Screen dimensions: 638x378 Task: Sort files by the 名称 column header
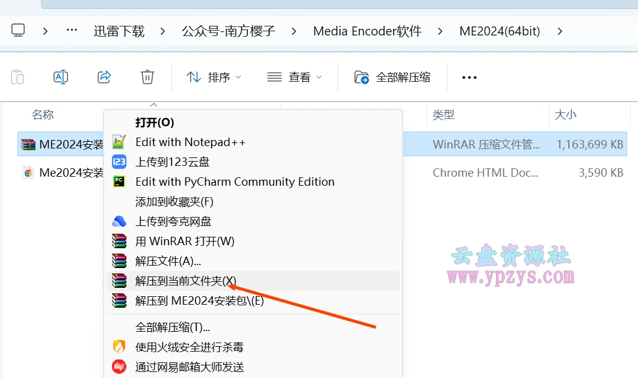[x=43, y=114]
